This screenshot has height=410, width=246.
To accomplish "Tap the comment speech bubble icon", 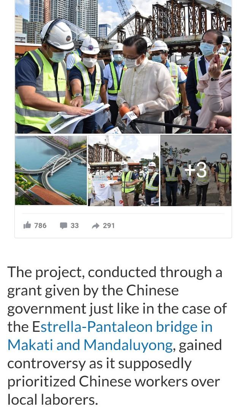I will click(x=63, y=225).
